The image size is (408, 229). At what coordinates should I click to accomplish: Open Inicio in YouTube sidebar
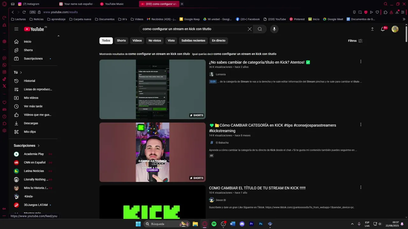(33, 42)
